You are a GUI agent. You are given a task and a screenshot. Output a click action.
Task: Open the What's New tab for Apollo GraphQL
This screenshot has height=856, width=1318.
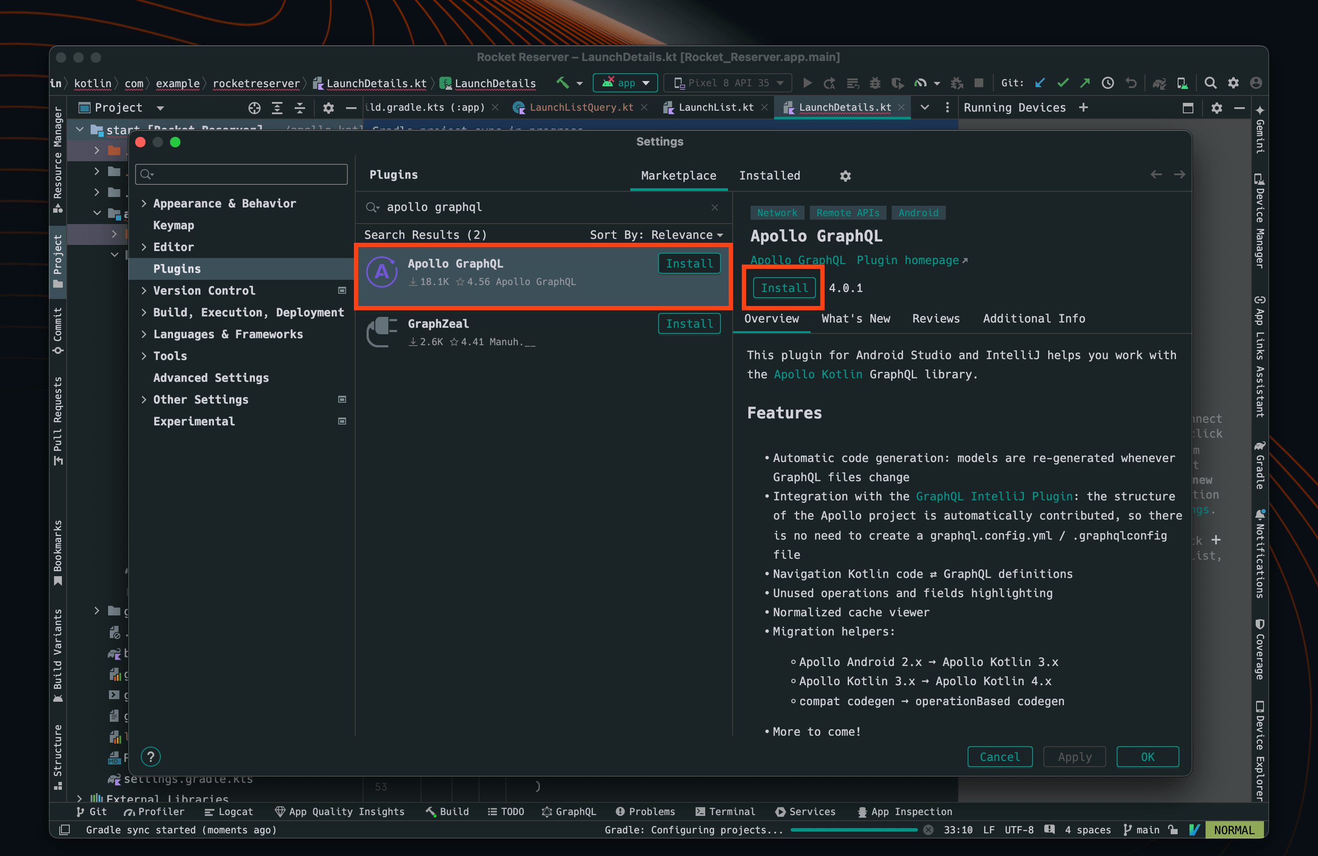(856, 318)
